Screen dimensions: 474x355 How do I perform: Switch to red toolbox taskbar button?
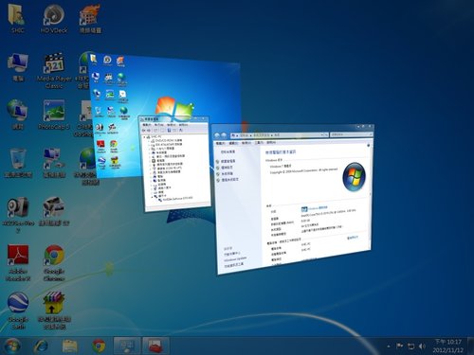(x=155, y=346)
